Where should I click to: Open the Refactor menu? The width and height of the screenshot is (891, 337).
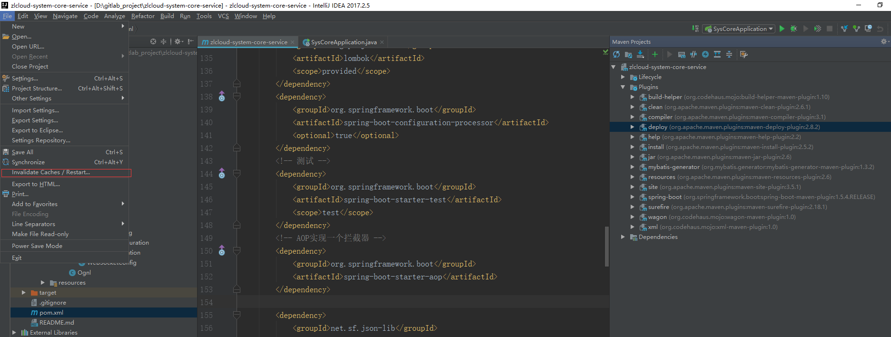point(143,16)
